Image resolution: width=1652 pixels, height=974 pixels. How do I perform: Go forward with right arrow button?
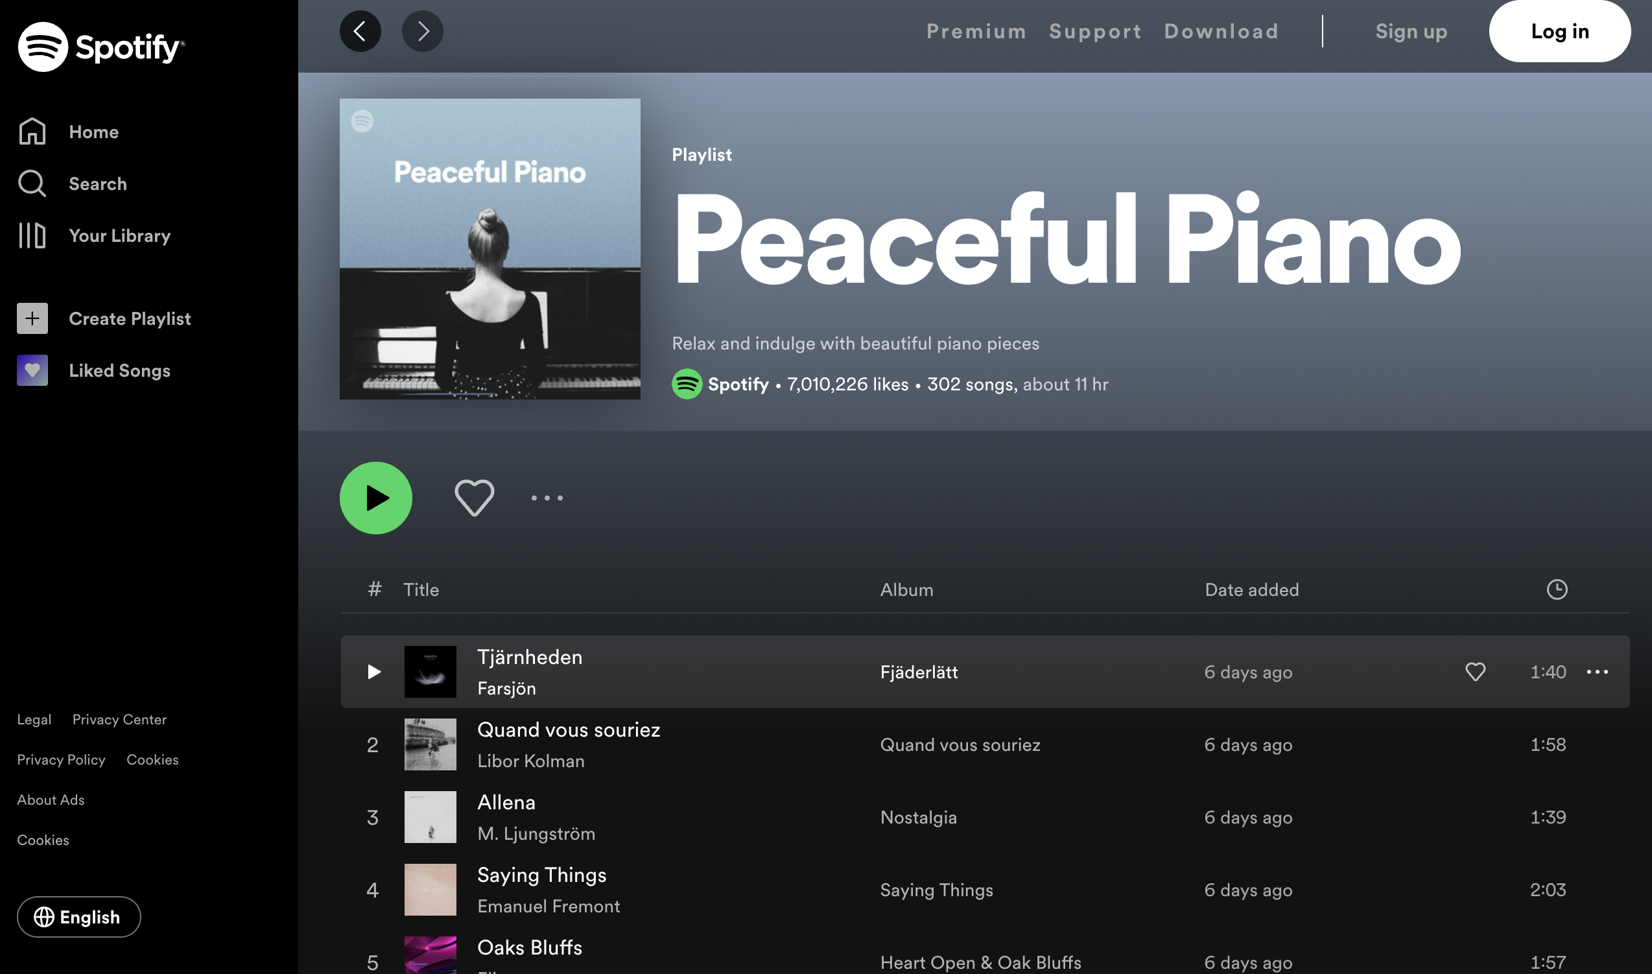coord(423,31)
